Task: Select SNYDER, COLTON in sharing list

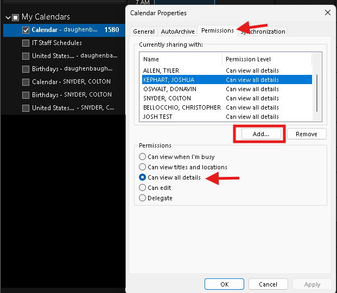Action: pyautogui.click(x=167, y=98)
